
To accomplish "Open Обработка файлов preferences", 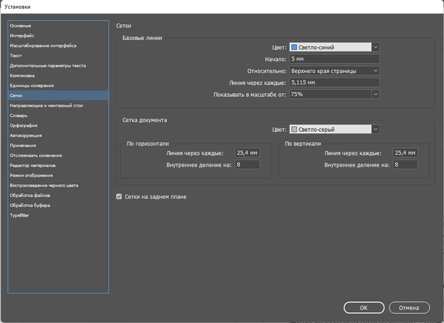I will pos(30,195).
